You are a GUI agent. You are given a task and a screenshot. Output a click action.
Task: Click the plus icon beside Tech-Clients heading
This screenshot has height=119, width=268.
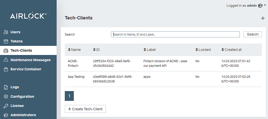point(263,18)
